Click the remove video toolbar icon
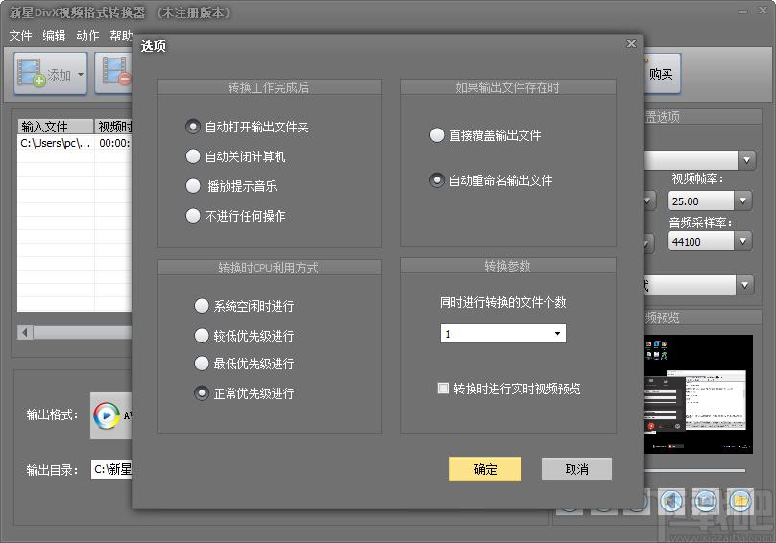 coord(116,72)
